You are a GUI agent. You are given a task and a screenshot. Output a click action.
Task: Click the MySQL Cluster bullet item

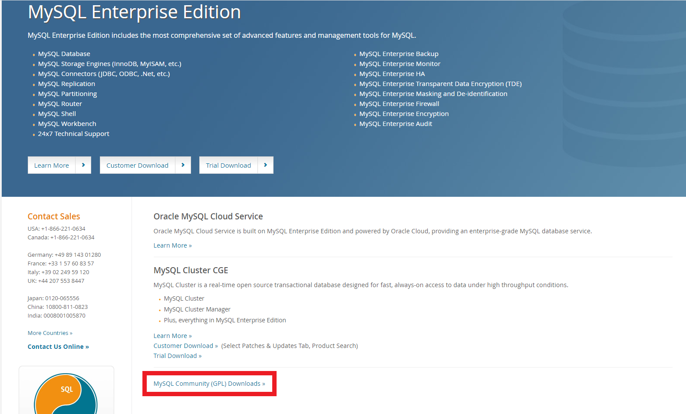[184, 298]
